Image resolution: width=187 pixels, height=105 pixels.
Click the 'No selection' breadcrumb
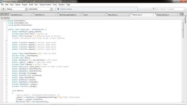(x=5, y=18)
